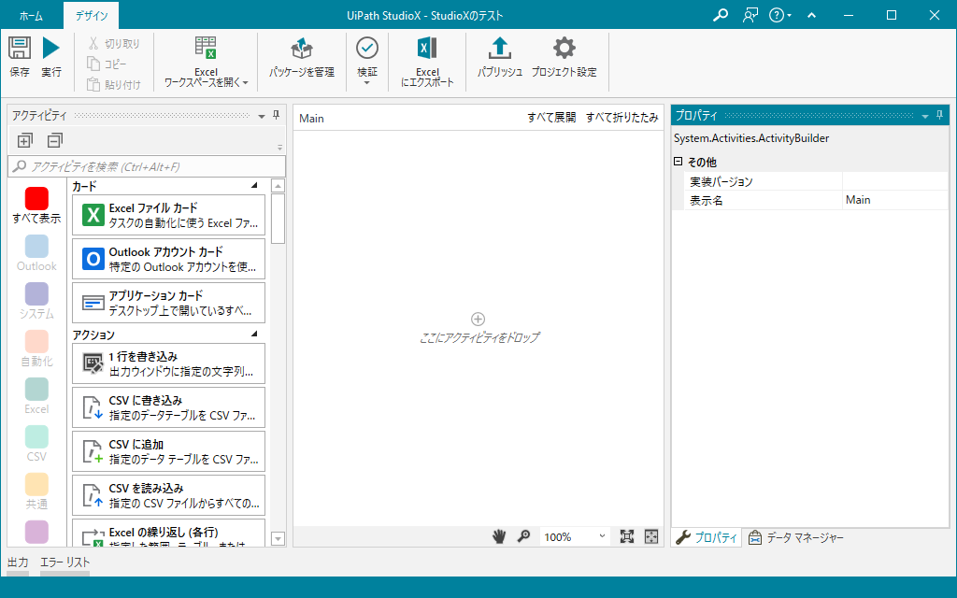The image size is (957, 598).
Task: Click the コピー copy icon
Action: tap(93, 64)
